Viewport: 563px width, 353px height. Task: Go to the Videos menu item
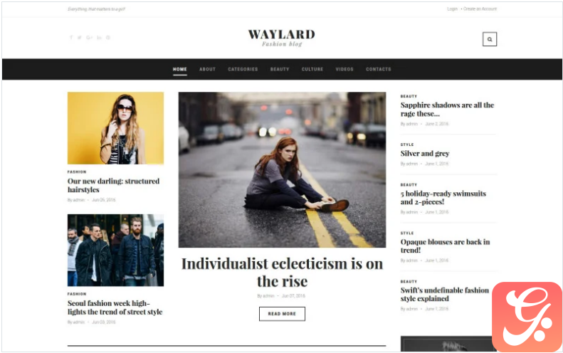(344, 69)
